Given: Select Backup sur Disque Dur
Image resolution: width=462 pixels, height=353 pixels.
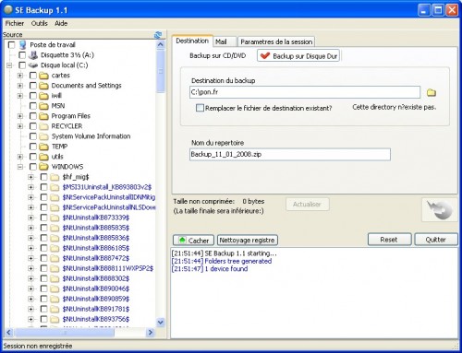Looking at the screenshot, I should [298, 56].
